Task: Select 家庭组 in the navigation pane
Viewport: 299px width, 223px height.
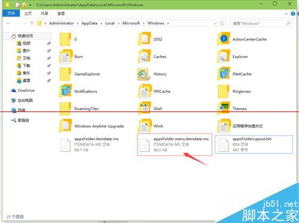Action: coord(20,120)
